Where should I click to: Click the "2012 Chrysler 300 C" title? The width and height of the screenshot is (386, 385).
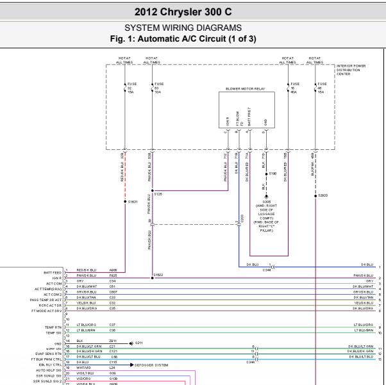[x=183, y=12]
